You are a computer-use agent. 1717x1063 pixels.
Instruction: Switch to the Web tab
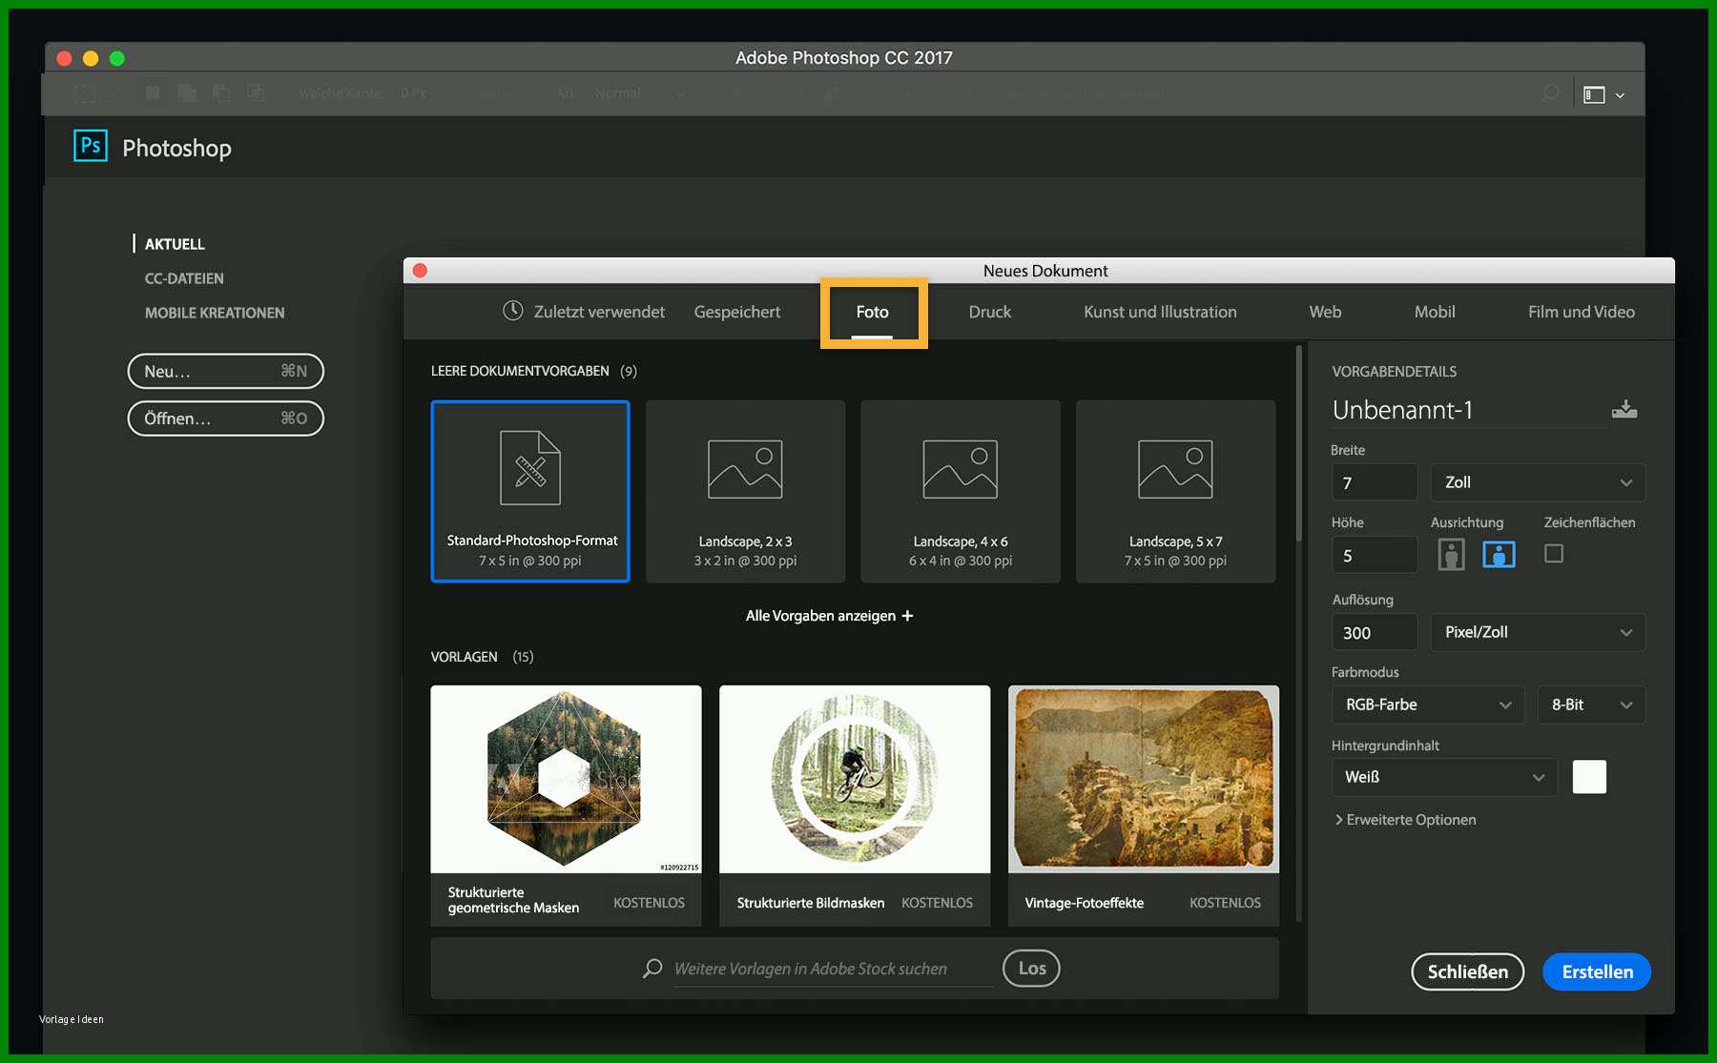1325,312
